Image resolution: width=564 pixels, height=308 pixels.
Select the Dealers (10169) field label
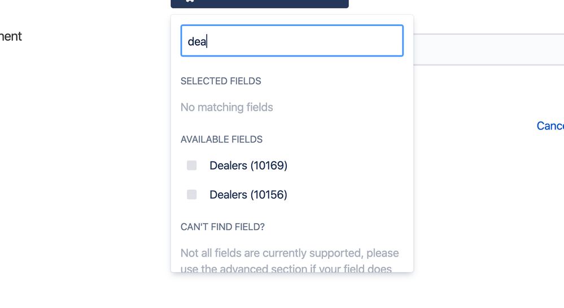[x=248, y=166]
